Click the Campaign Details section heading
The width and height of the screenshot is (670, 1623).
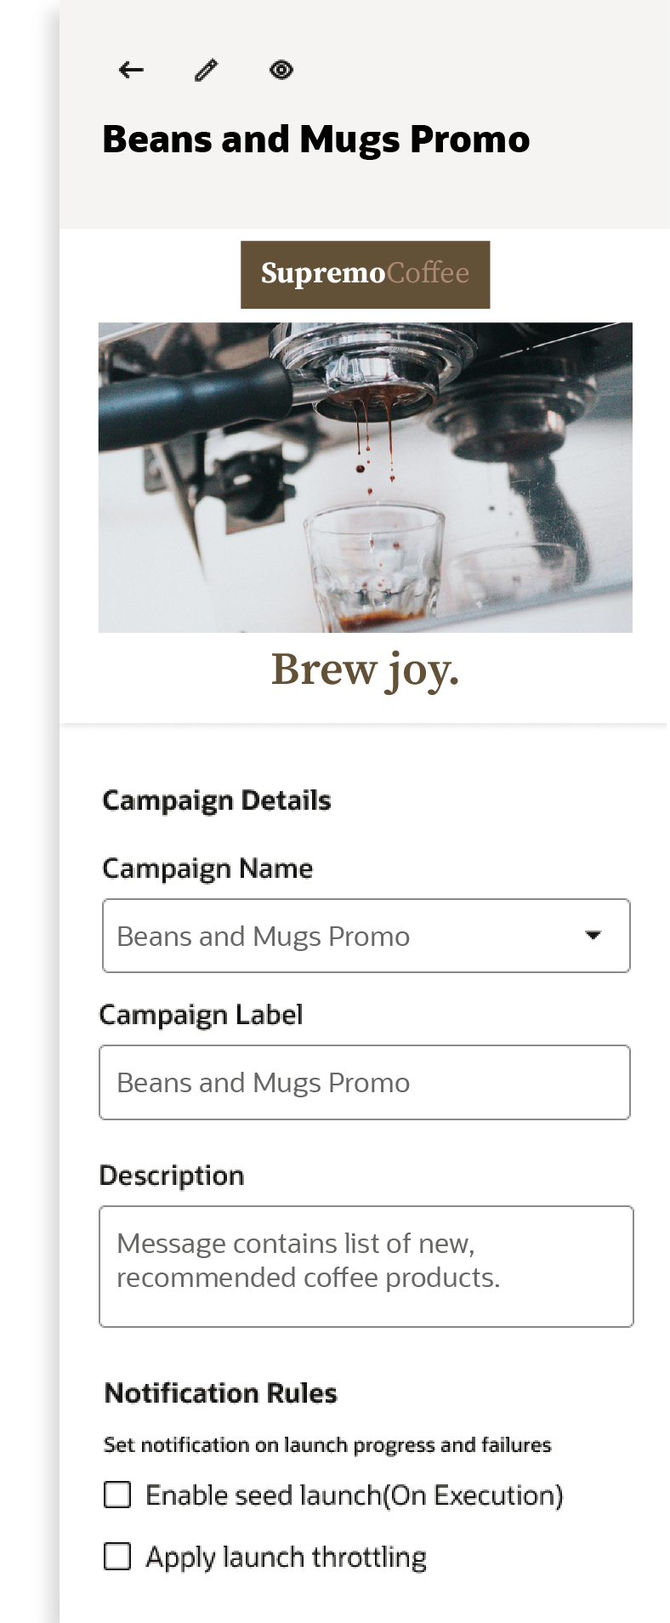(x=216, y=800)
